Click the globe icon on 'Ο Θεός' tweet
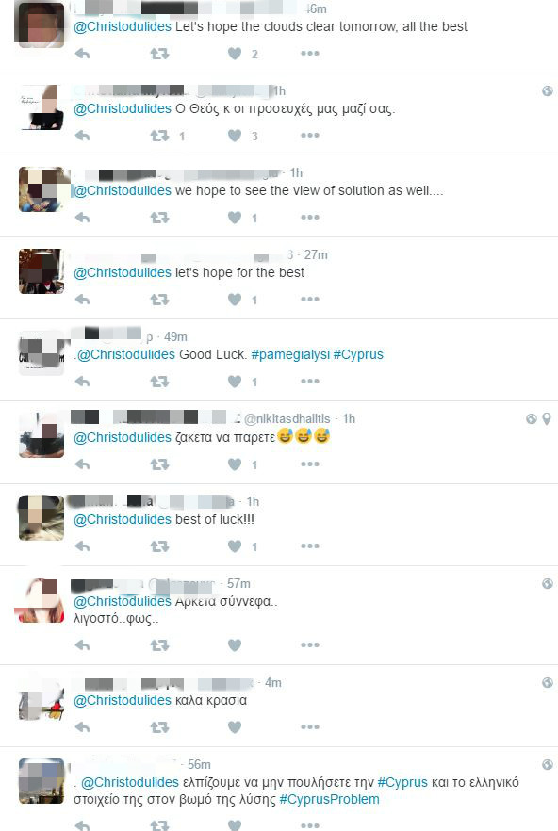558x831 pixels. (x=548, y=90)
